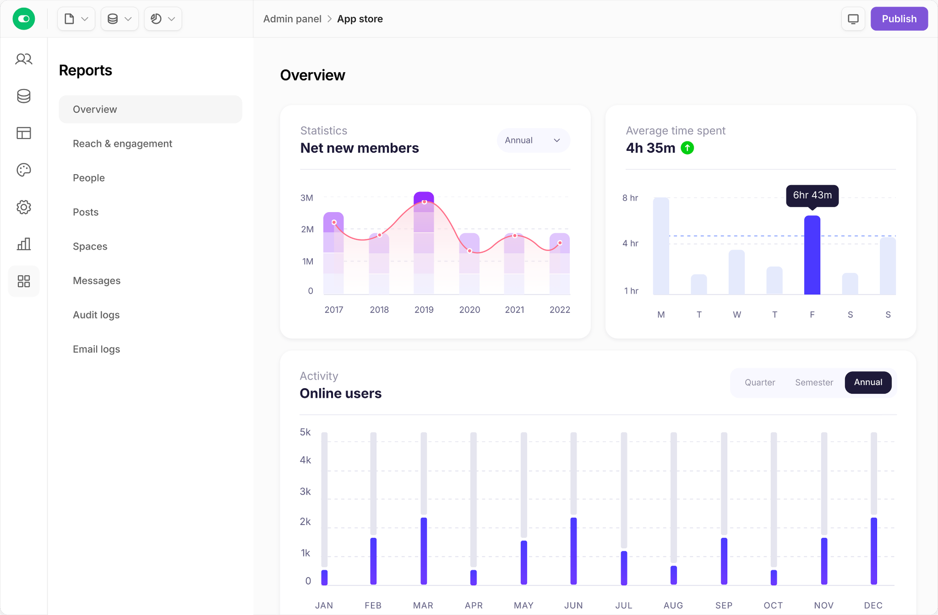Open Reach & engagement report
Screen dimensions: 938x615
coord(122,144)
